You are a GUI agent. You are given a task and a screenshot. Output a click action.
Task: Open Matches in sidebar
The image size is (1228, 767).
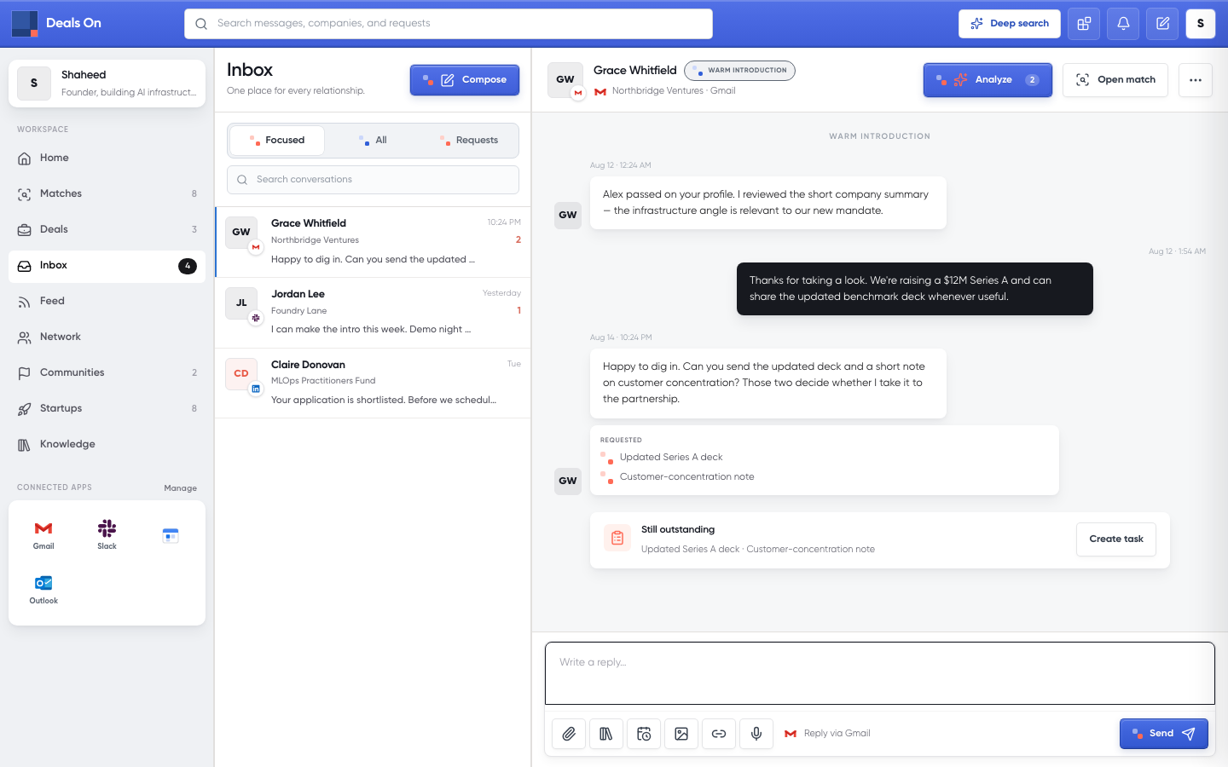[x=107, y=194]
